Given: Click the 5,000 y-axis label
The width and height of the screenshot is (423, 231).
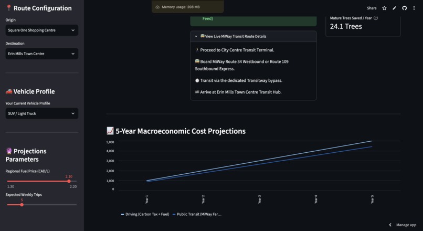Looking at the screenshot, I should point(110,142).
